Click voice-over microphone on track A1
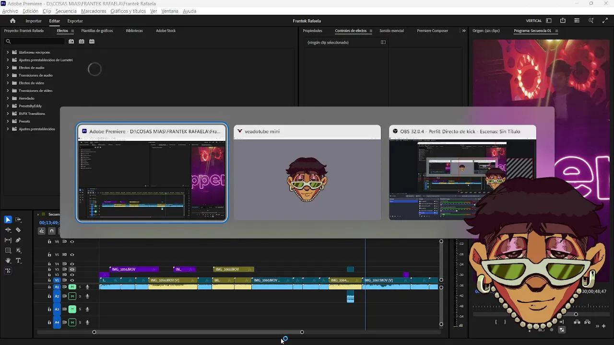Image resolution: width=614 pixels, height=345 pixels. click(87, 287)
